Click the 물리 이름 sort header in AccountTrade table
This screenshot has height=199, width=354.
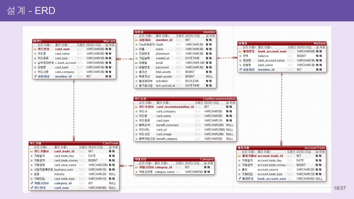264,152
